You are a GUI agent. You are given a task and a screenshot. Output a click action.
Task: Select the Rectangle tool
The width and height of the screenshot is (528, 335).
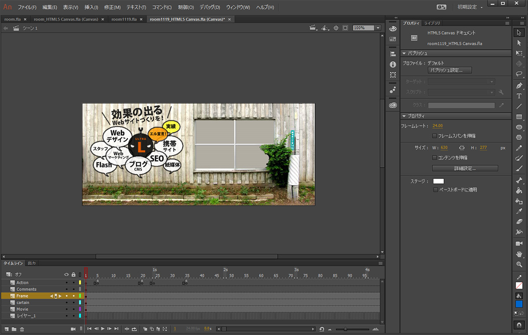click(x=519, y=117)
